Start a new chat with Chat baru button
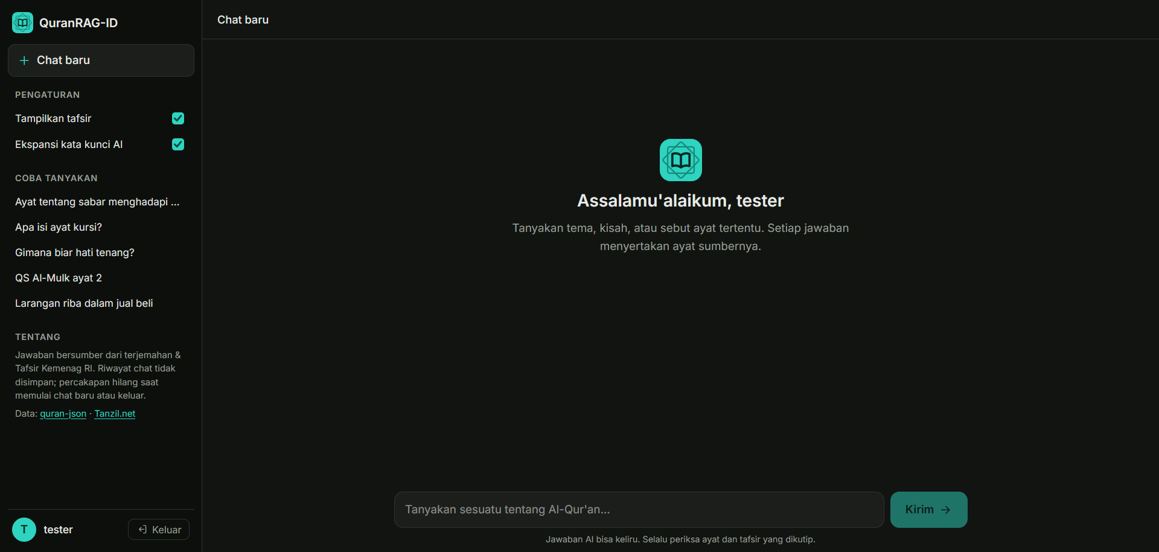The width and height of the screenshot is (1159, 552). click(x=101, y=60)
